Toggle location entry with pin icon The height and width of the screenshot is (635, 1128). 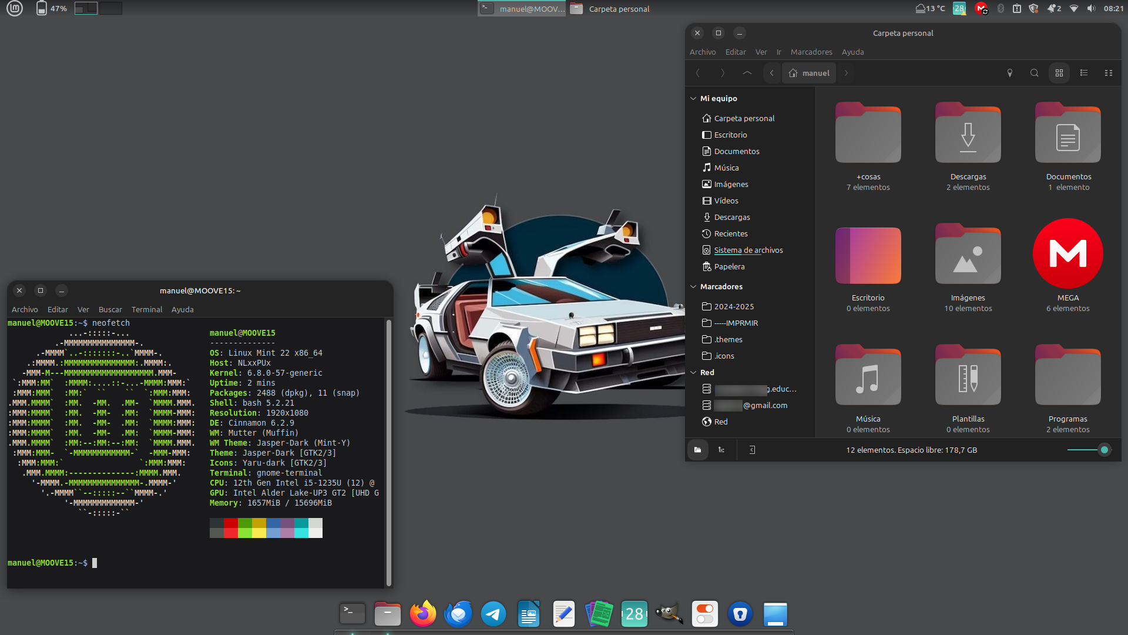(x=1010, y=73)
